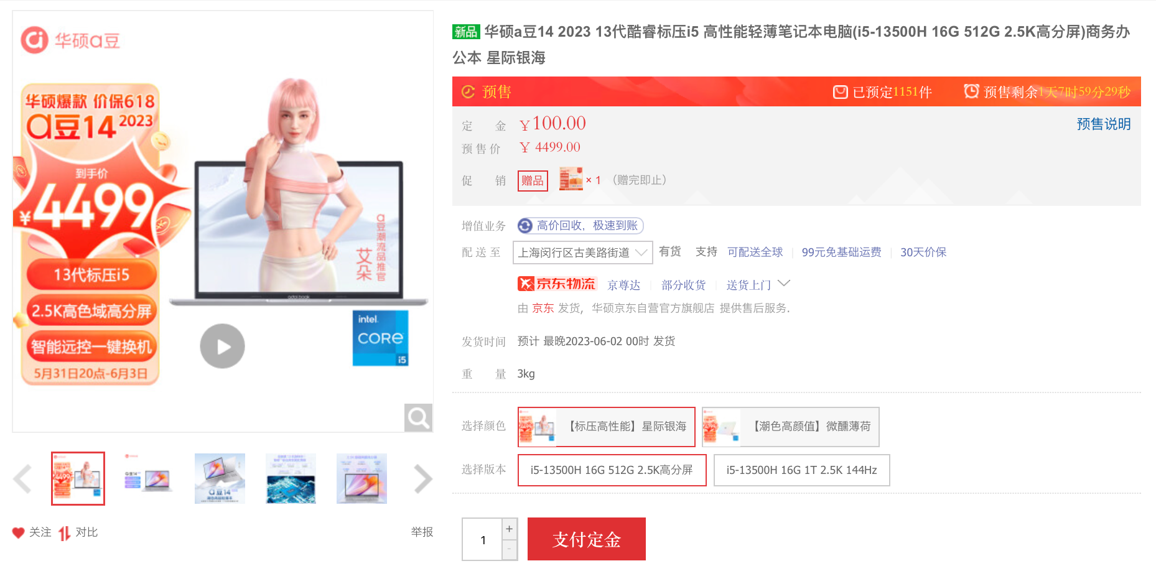Click the magnifier zoom icon on image
1156x566 pixels.
[418, 417]
